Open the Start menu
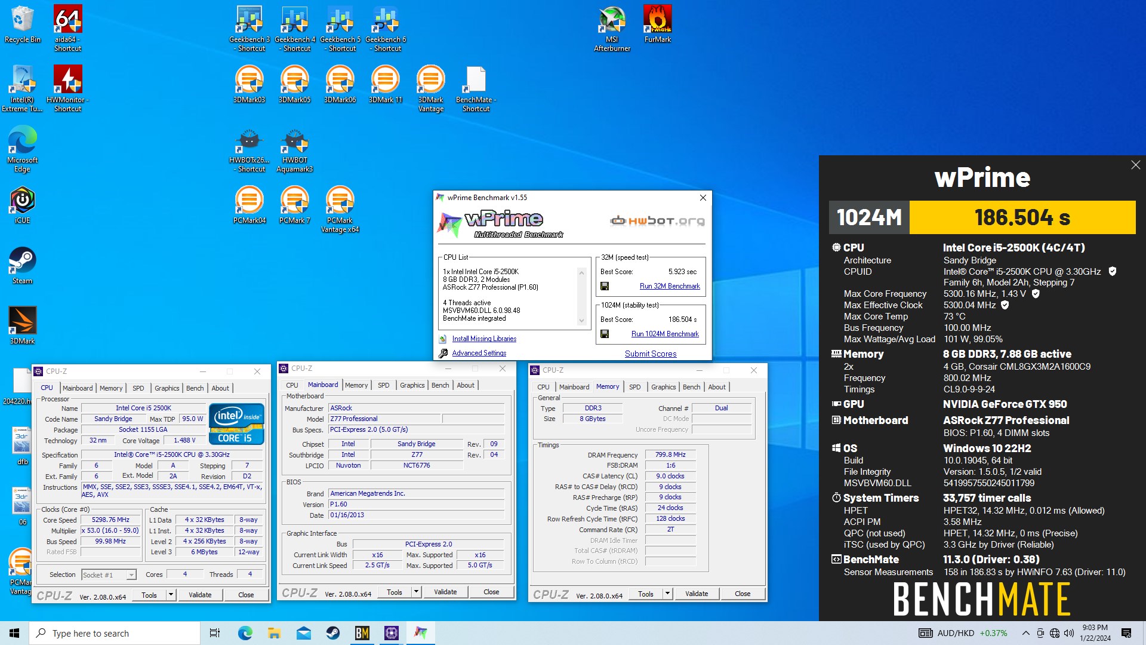The height and width of the screenshot is (645, 1146). (x=14, y=633)
